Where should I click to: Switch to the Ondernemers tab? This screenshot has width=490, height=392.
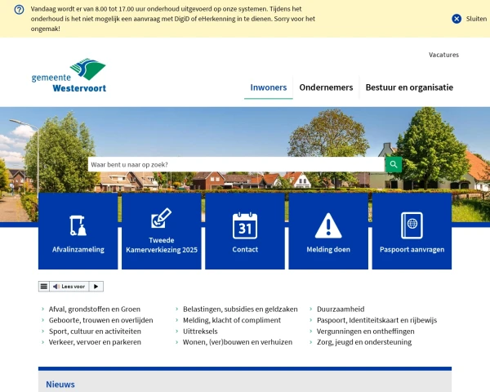click(x=326, y=87)
